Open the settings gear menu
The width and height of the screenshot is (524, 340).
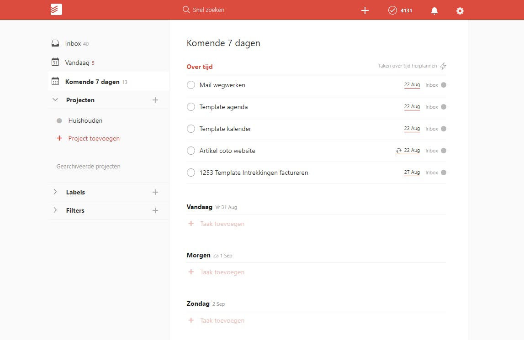pyautogui.click(x=460, y=10)
